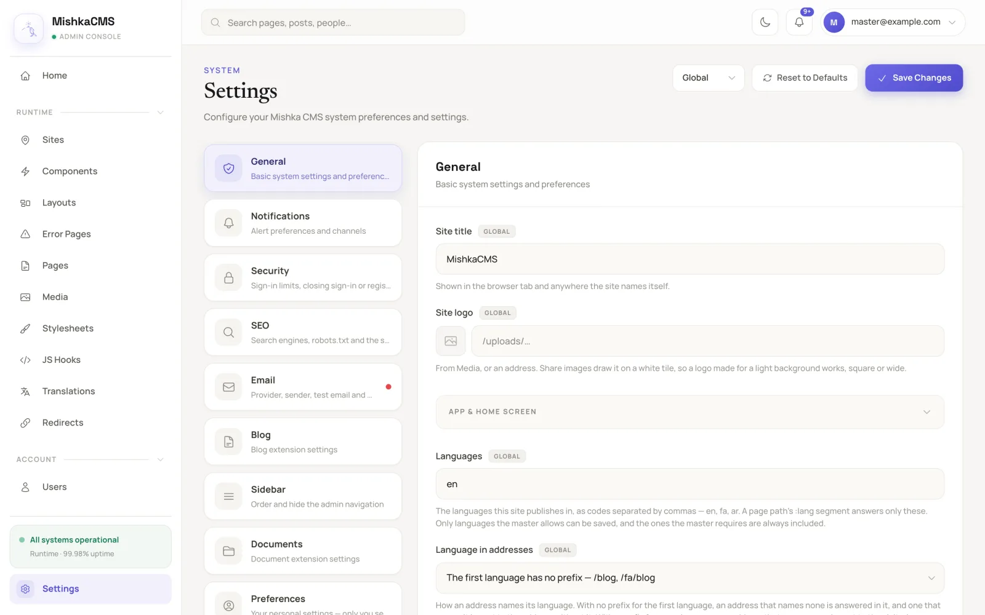
Task: Click the user avatar M
Action: pos(834,22)
